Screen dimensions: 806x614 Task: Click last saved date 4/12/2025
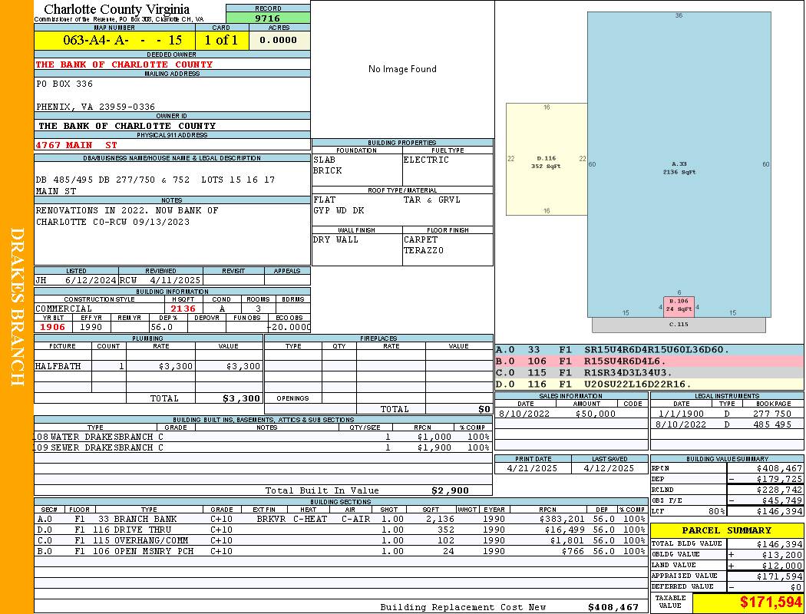point(609,468)
